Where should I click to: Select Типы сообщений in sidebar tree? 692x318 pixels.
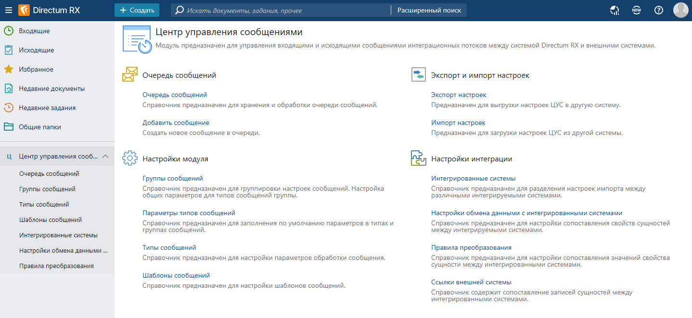click(x=44, y=204)
